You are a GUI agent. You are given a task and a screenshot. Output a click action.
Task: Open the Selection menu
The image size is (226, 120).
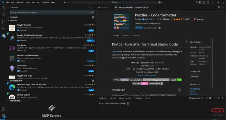20,3
